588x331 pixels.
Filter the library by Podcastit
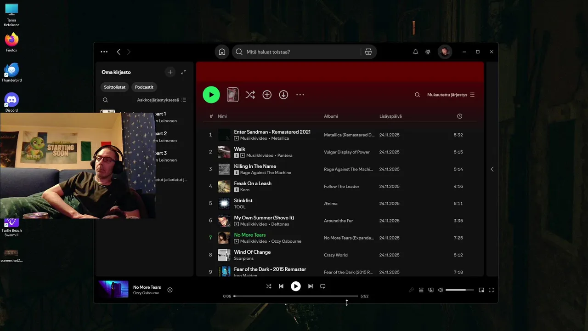144,87
